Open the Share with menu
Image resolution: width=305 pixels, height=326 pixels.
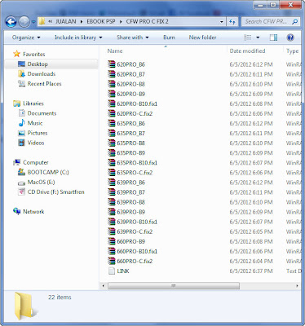pos(132,37)
